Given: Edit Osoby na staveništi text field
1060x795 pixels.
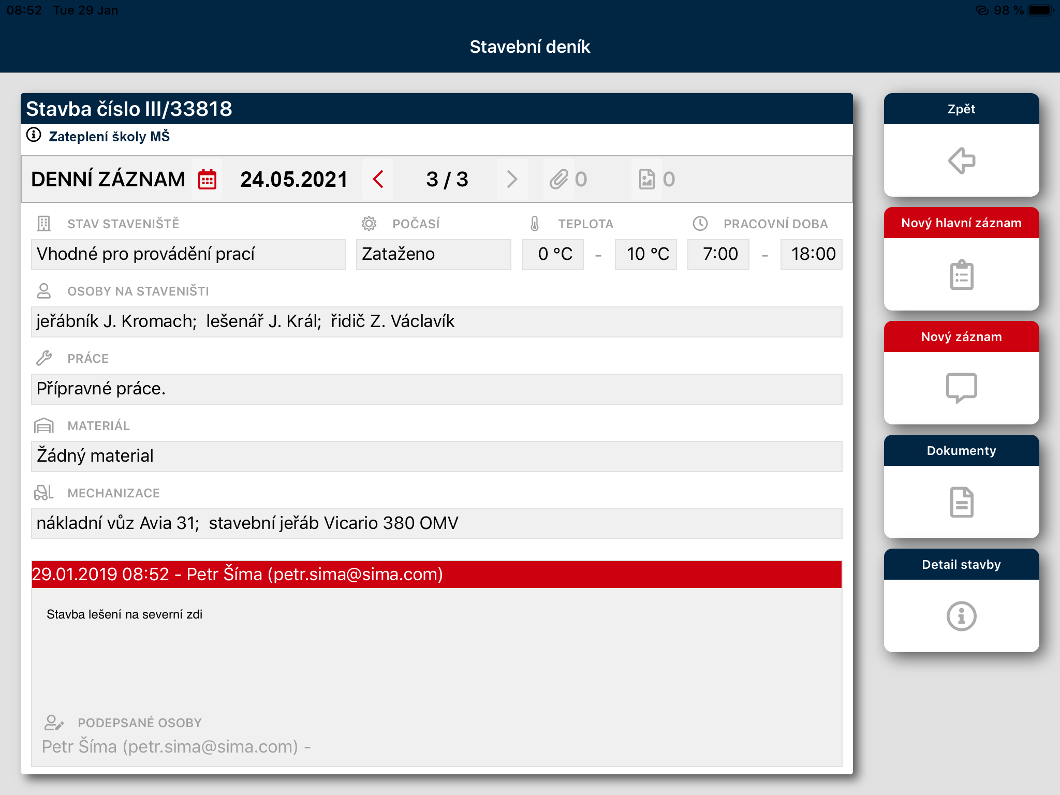Looking at the screenshot, I should pos(436,321).
